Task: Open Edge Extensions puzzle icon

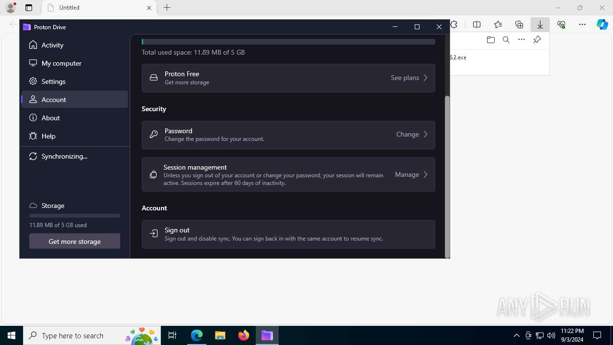Action: (454, 24)
